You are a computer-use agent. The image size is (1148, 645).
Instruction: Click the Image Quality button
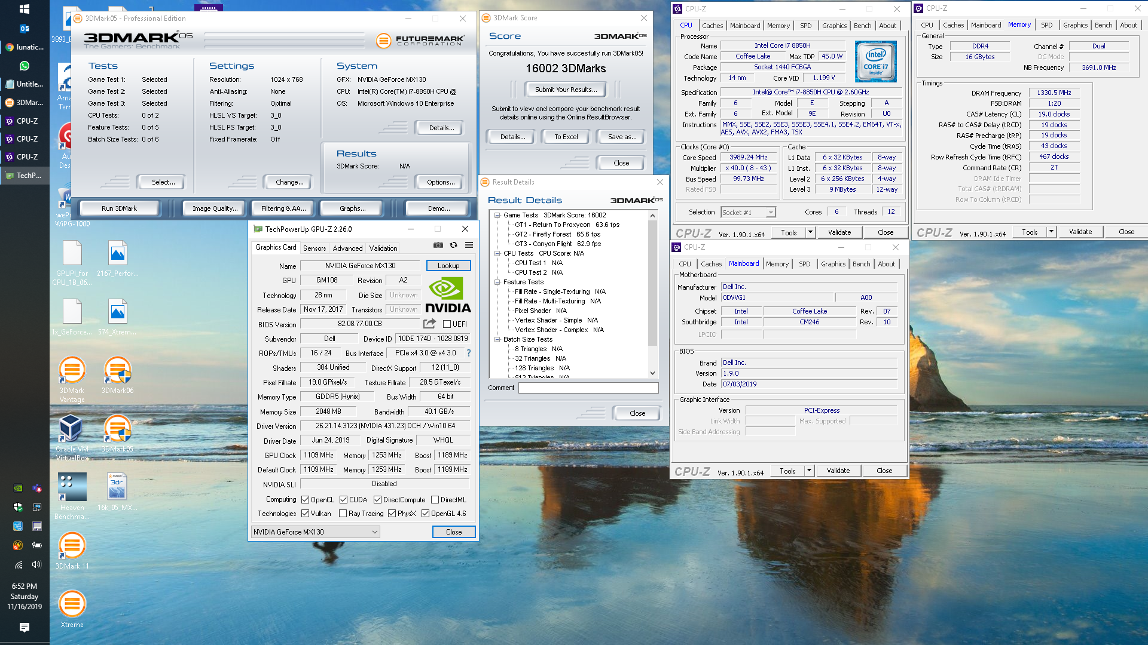point(215,208)
